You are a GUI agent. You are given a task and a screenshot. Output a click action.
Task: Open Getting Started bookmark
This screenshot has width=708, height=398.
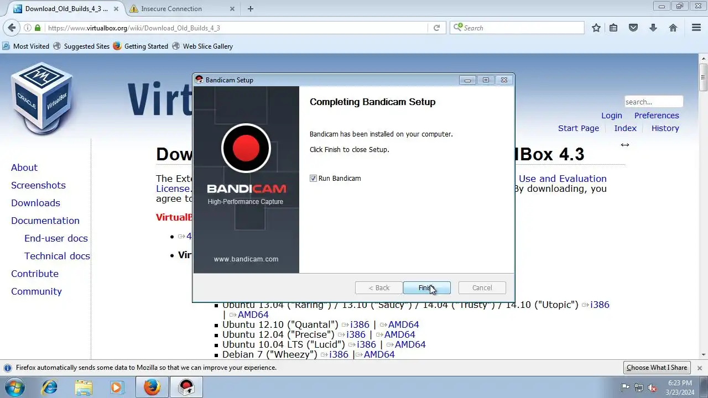point(140,46)
